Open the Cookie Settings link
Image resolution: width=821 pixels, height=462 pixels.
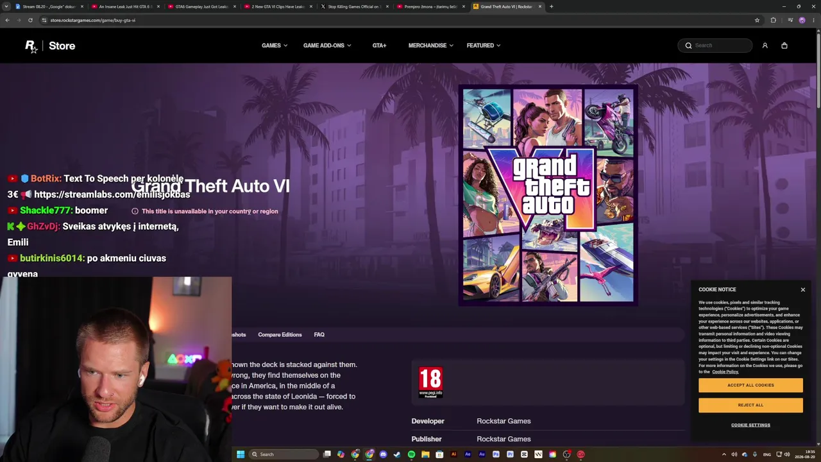[x=750, y=425]
